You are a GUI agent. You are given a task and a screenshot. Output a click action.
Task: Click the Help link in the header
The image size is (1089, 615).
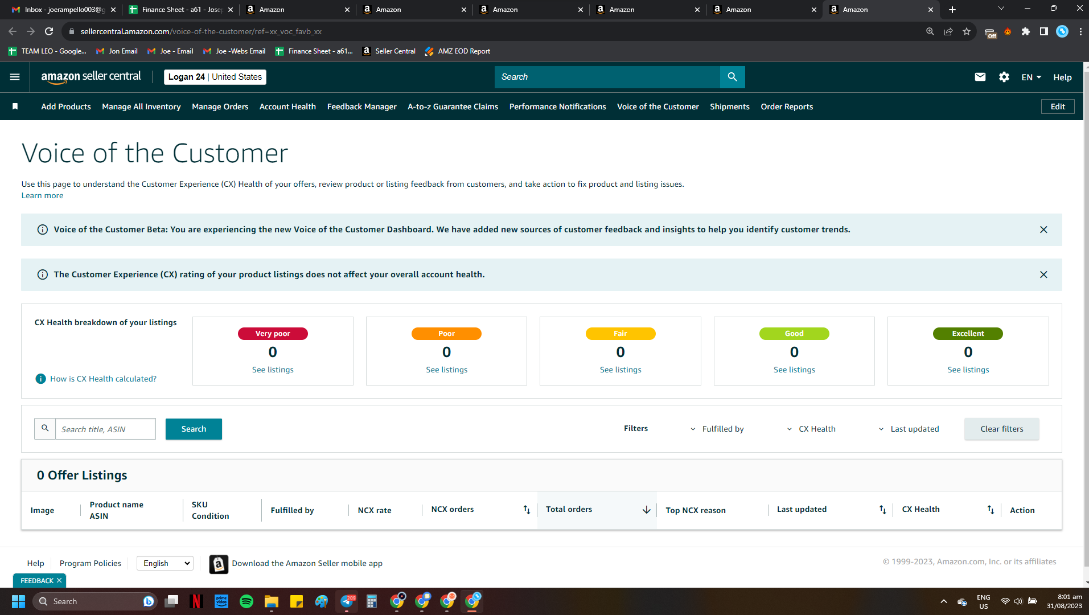[1062, 77]
